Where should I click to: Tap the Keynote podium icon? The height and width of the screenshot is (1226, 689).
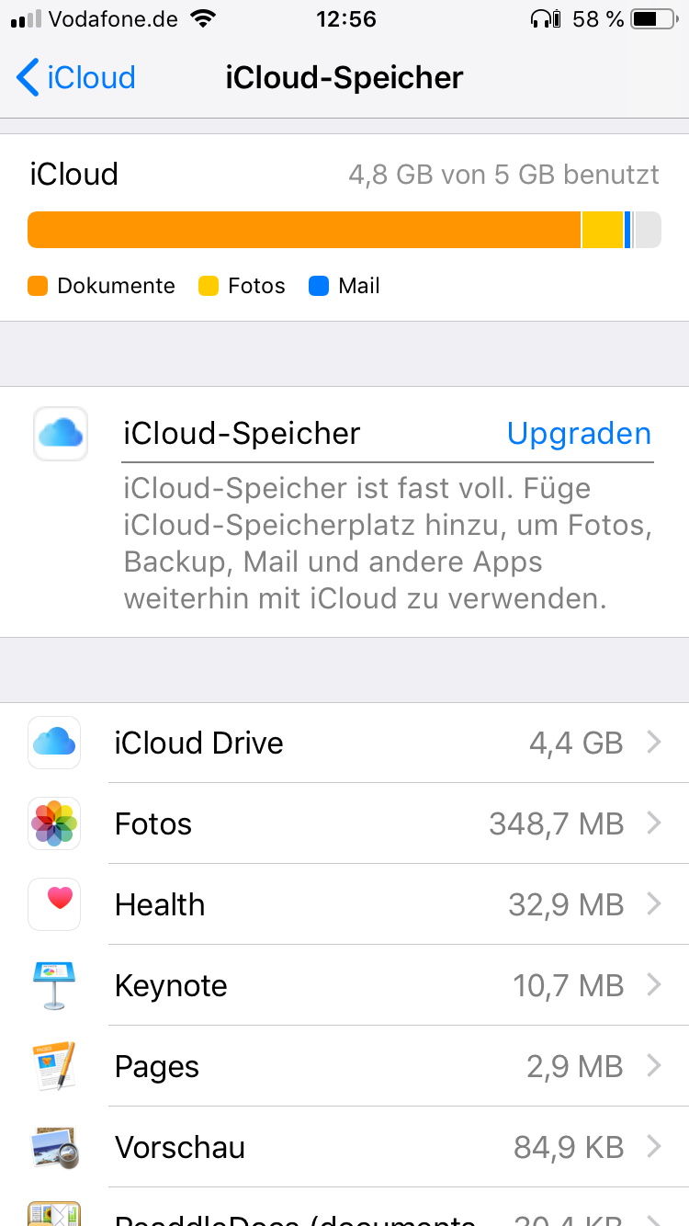point(54,985)
